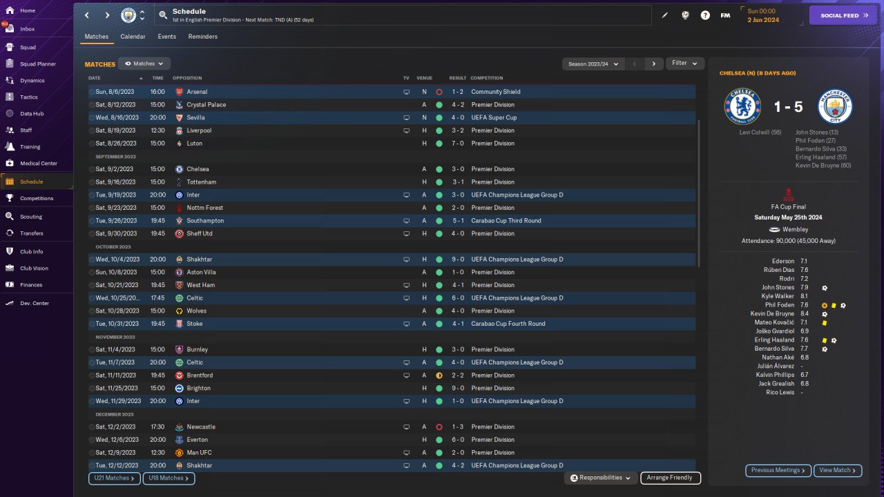Screen dimensions: 884x497
Task: Toggle the check circle beside the Arsenal match
Action: click(x=92, y=92)
